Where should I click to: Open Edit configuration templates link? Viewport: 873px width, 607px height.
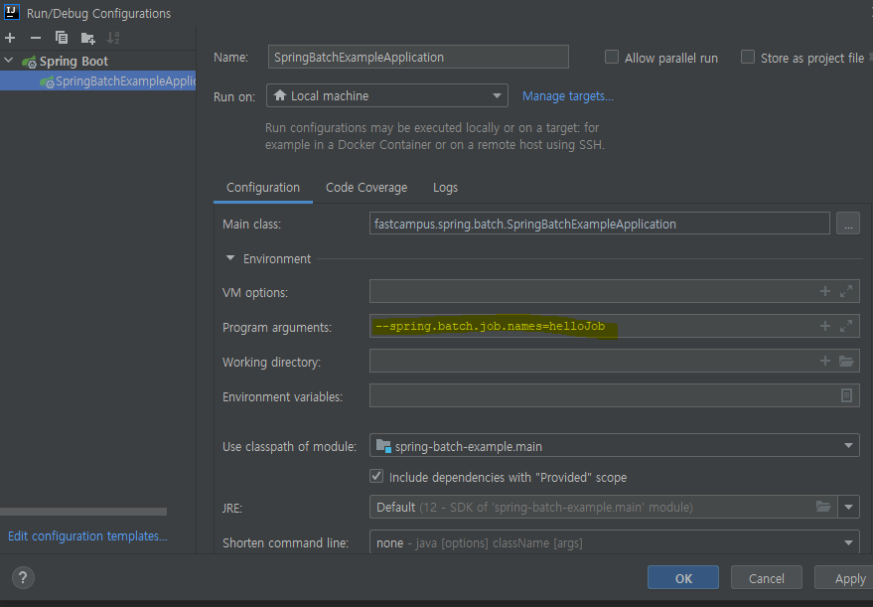click(x=87, y=535)
